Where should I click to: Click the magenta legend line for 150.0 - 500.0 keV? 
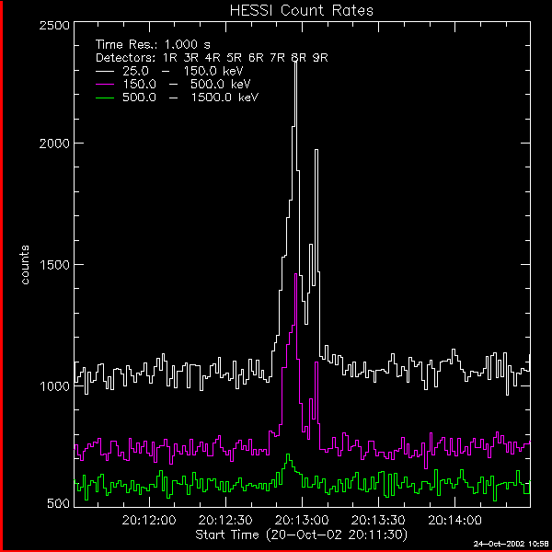pos(105,85)
